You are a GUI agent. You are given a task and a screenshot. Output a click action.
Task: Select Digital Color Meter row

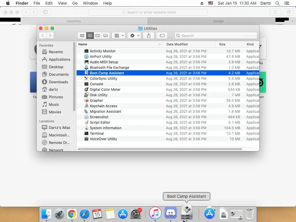pos(168,89)
